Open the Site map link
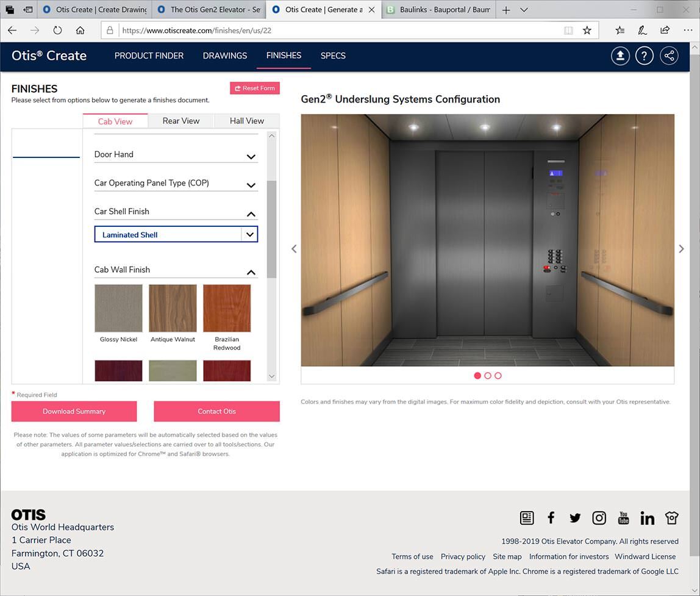This screenshot has width=700, height=596. 507,557
